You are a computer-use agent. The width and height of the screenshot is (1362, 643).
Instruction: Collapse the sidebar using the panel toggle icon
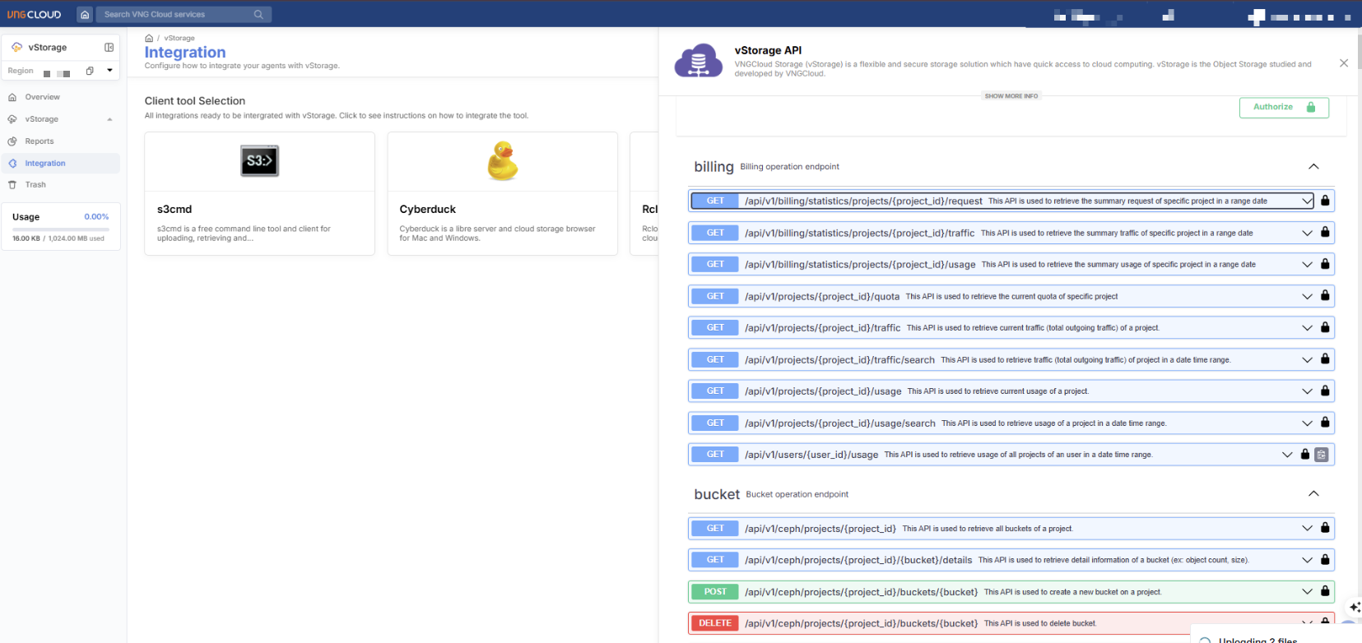(x=109, y=48)
